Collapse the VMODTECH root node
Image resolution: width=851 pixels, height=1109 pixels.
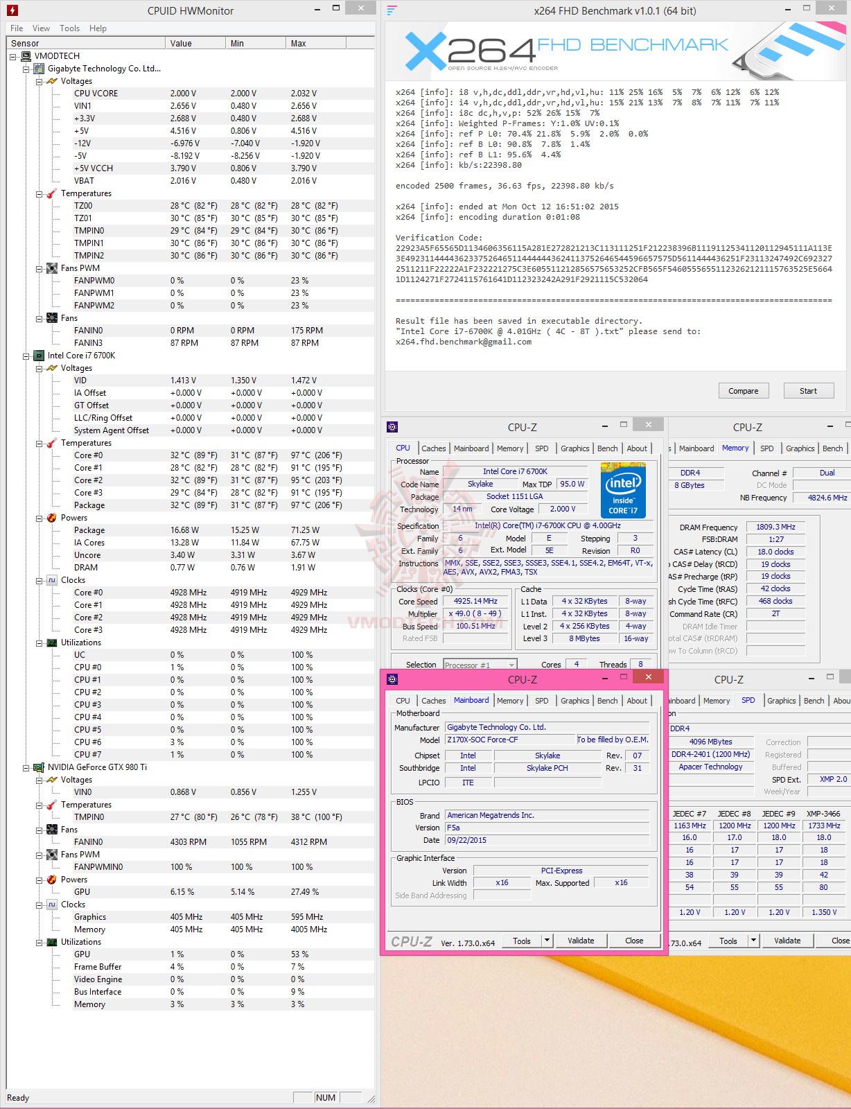click(x=13, y=57)
